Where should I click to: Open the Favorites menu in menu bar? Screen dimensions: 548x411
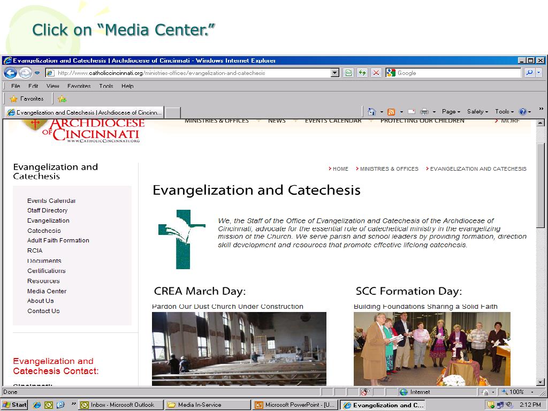click(x=79, y=86)
